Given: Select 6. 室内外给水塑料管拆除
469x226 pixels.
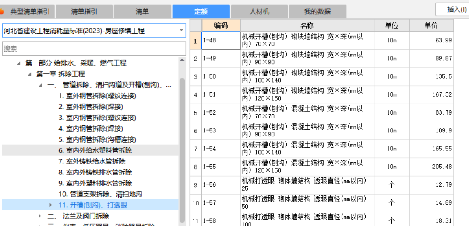Looking at the screenshot, I should point(95,150).
